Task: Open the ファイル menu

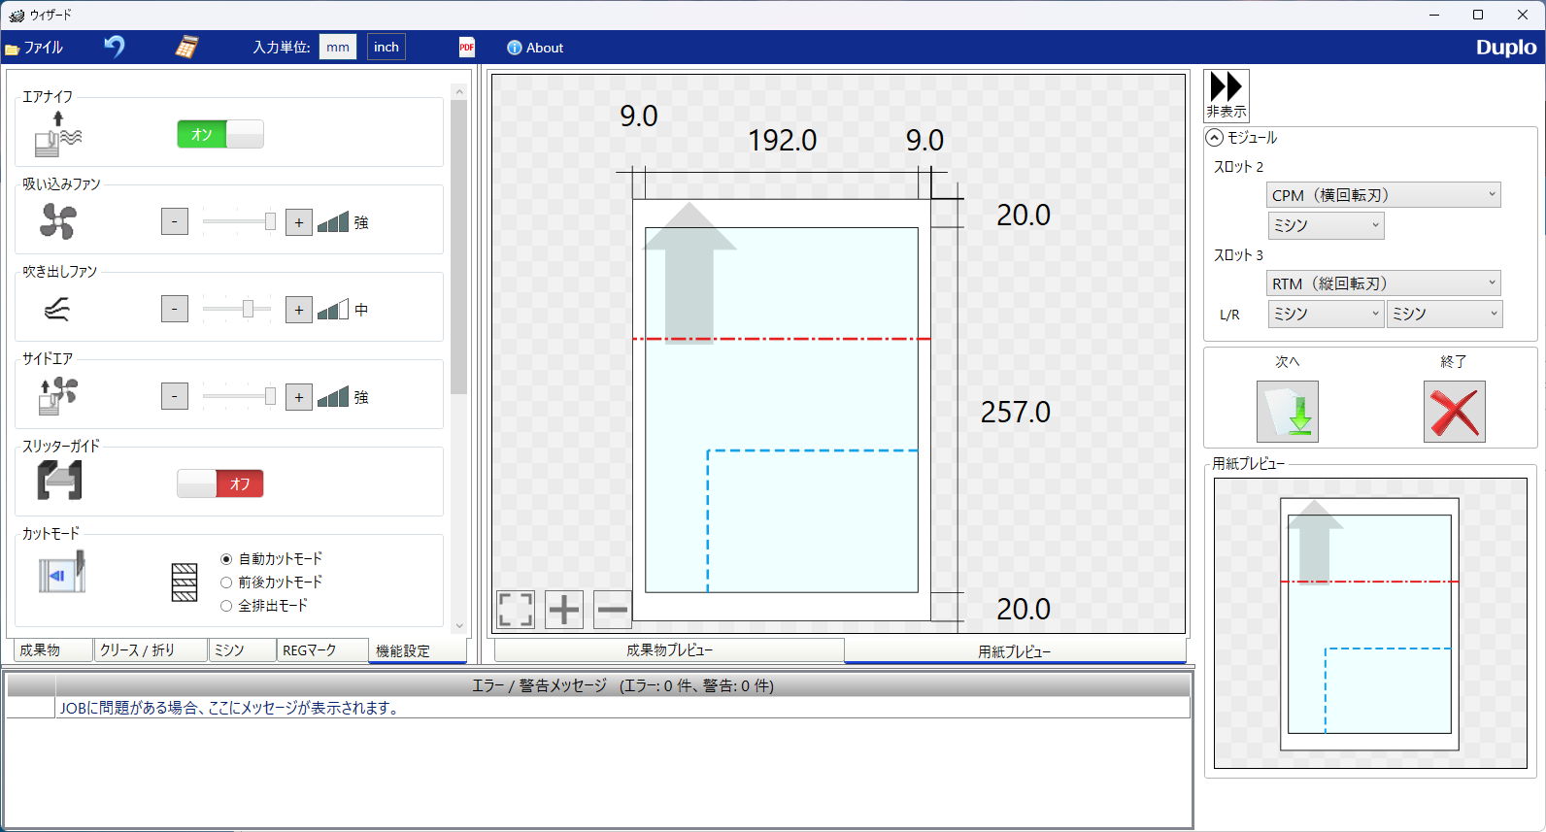Action: click(34, 48)
